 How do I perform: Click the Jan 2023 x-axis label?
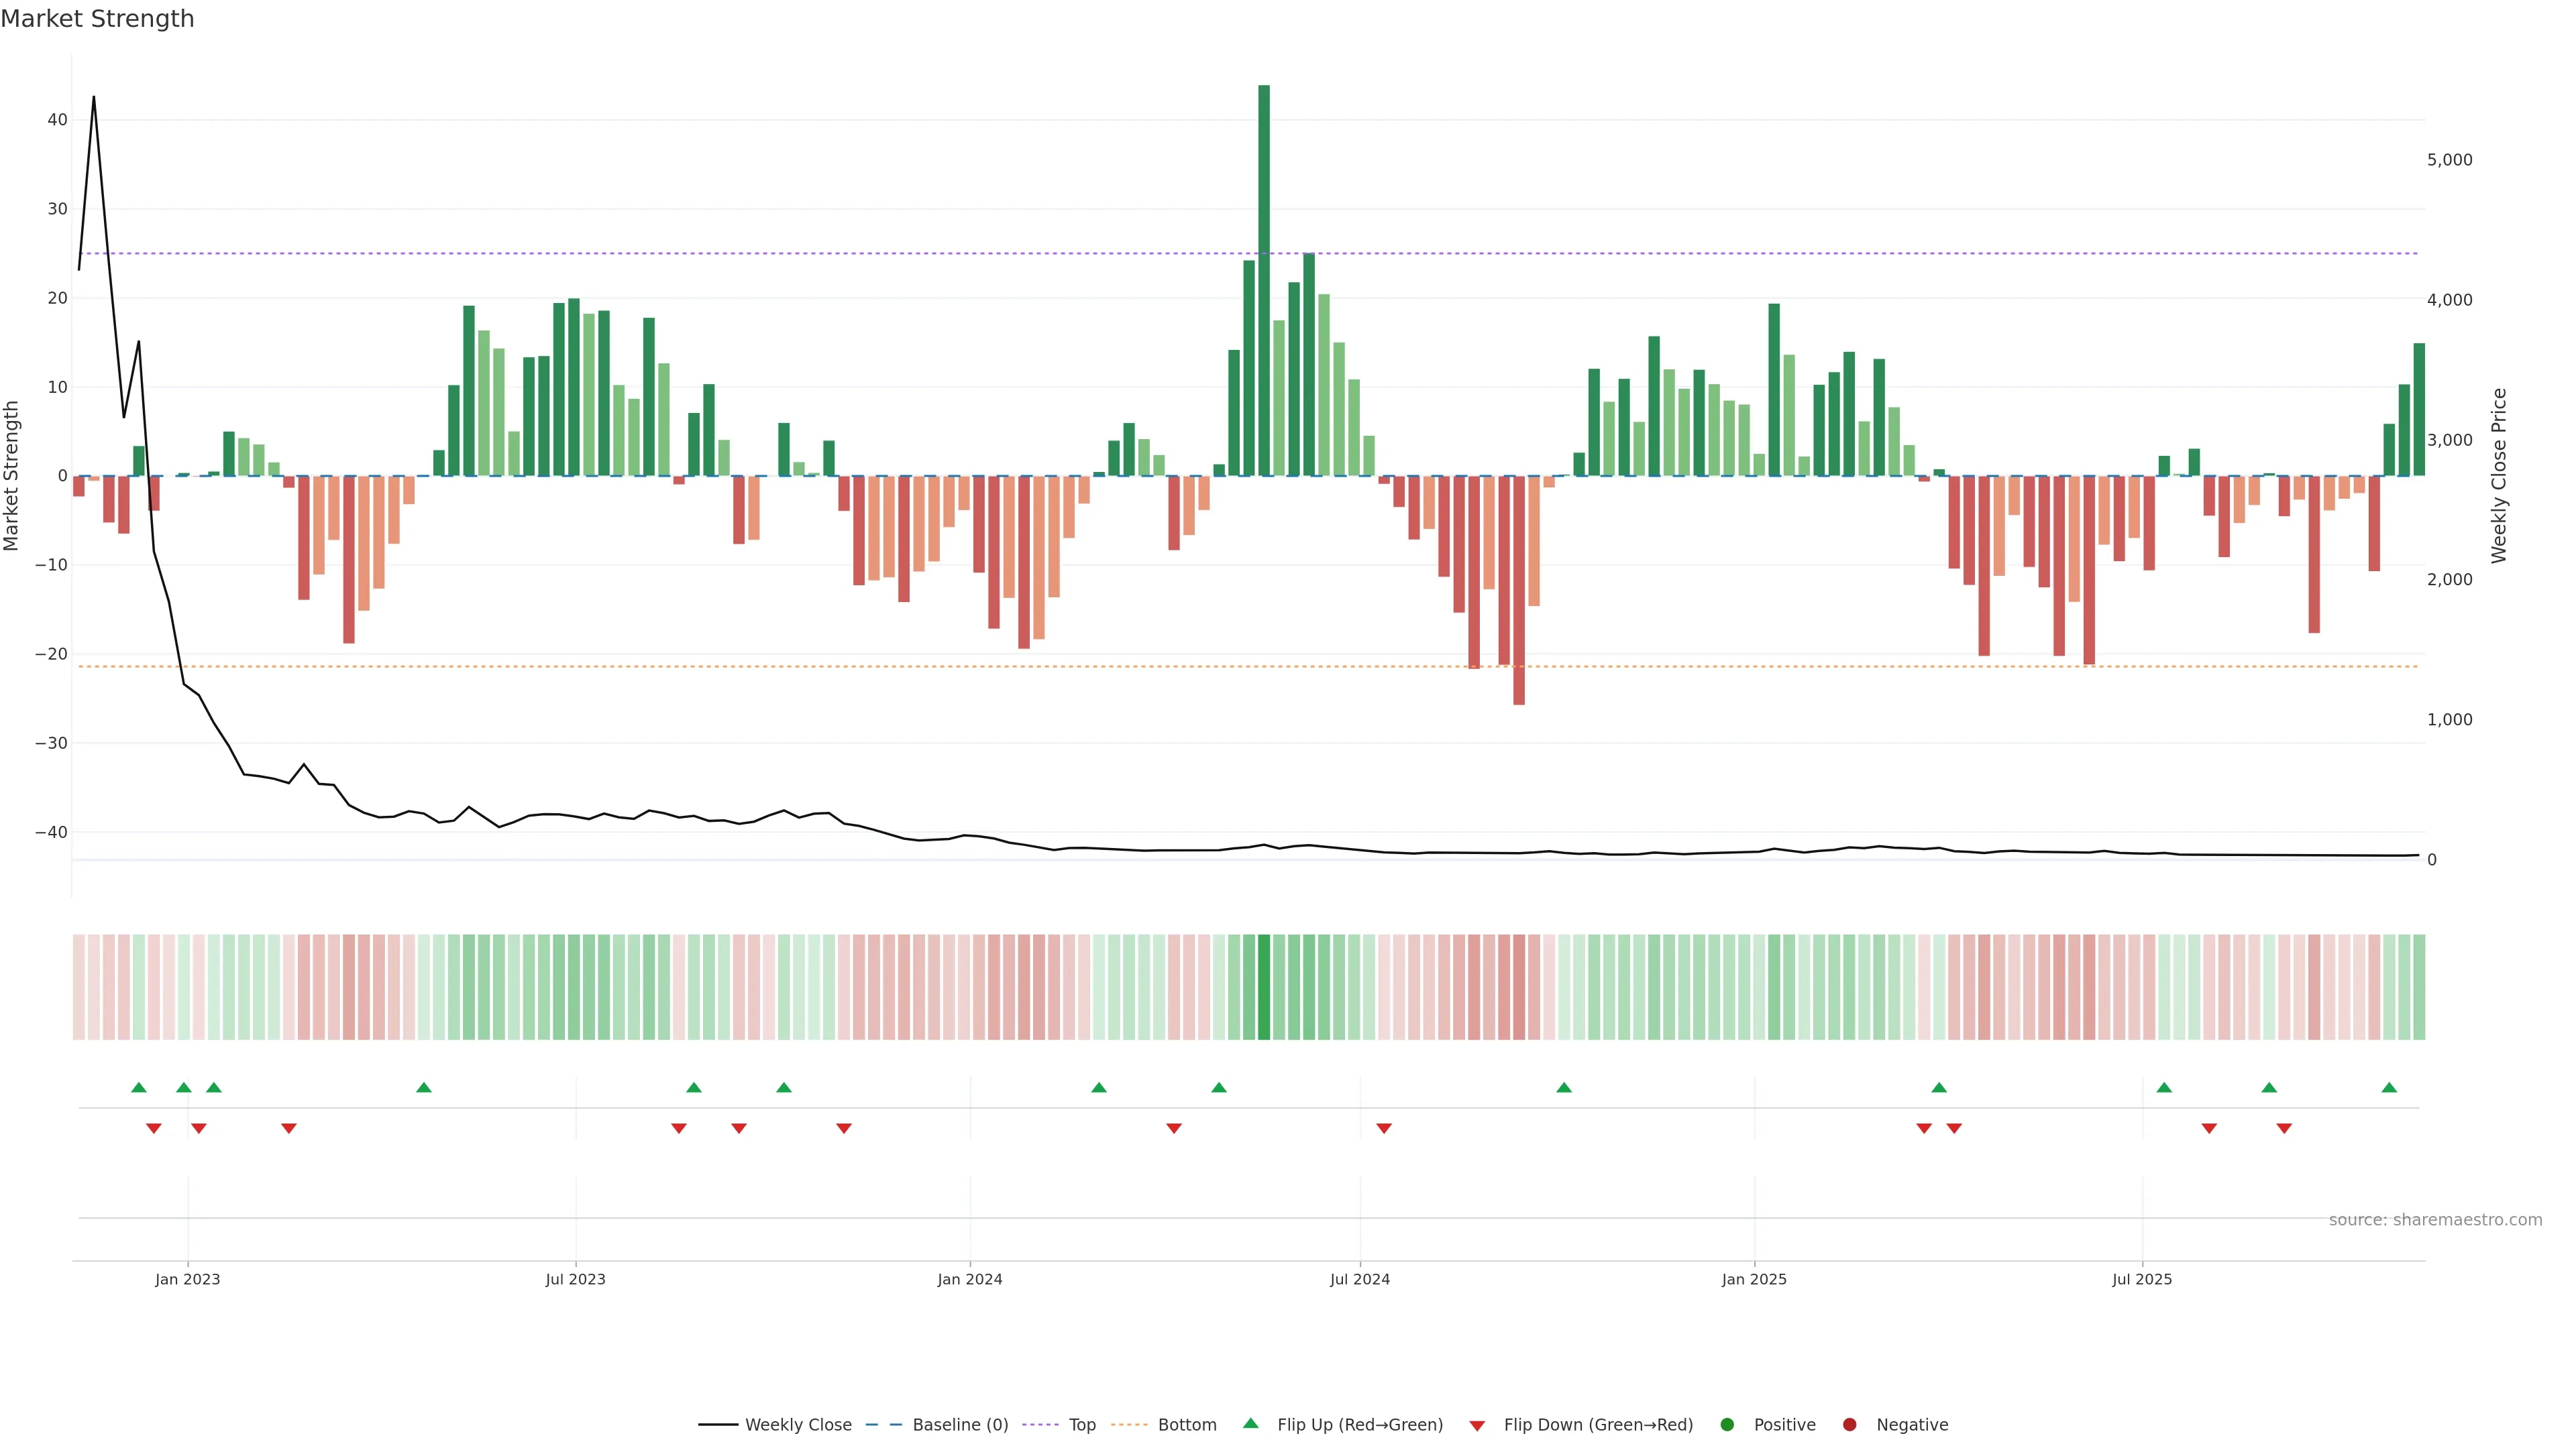187,1279
